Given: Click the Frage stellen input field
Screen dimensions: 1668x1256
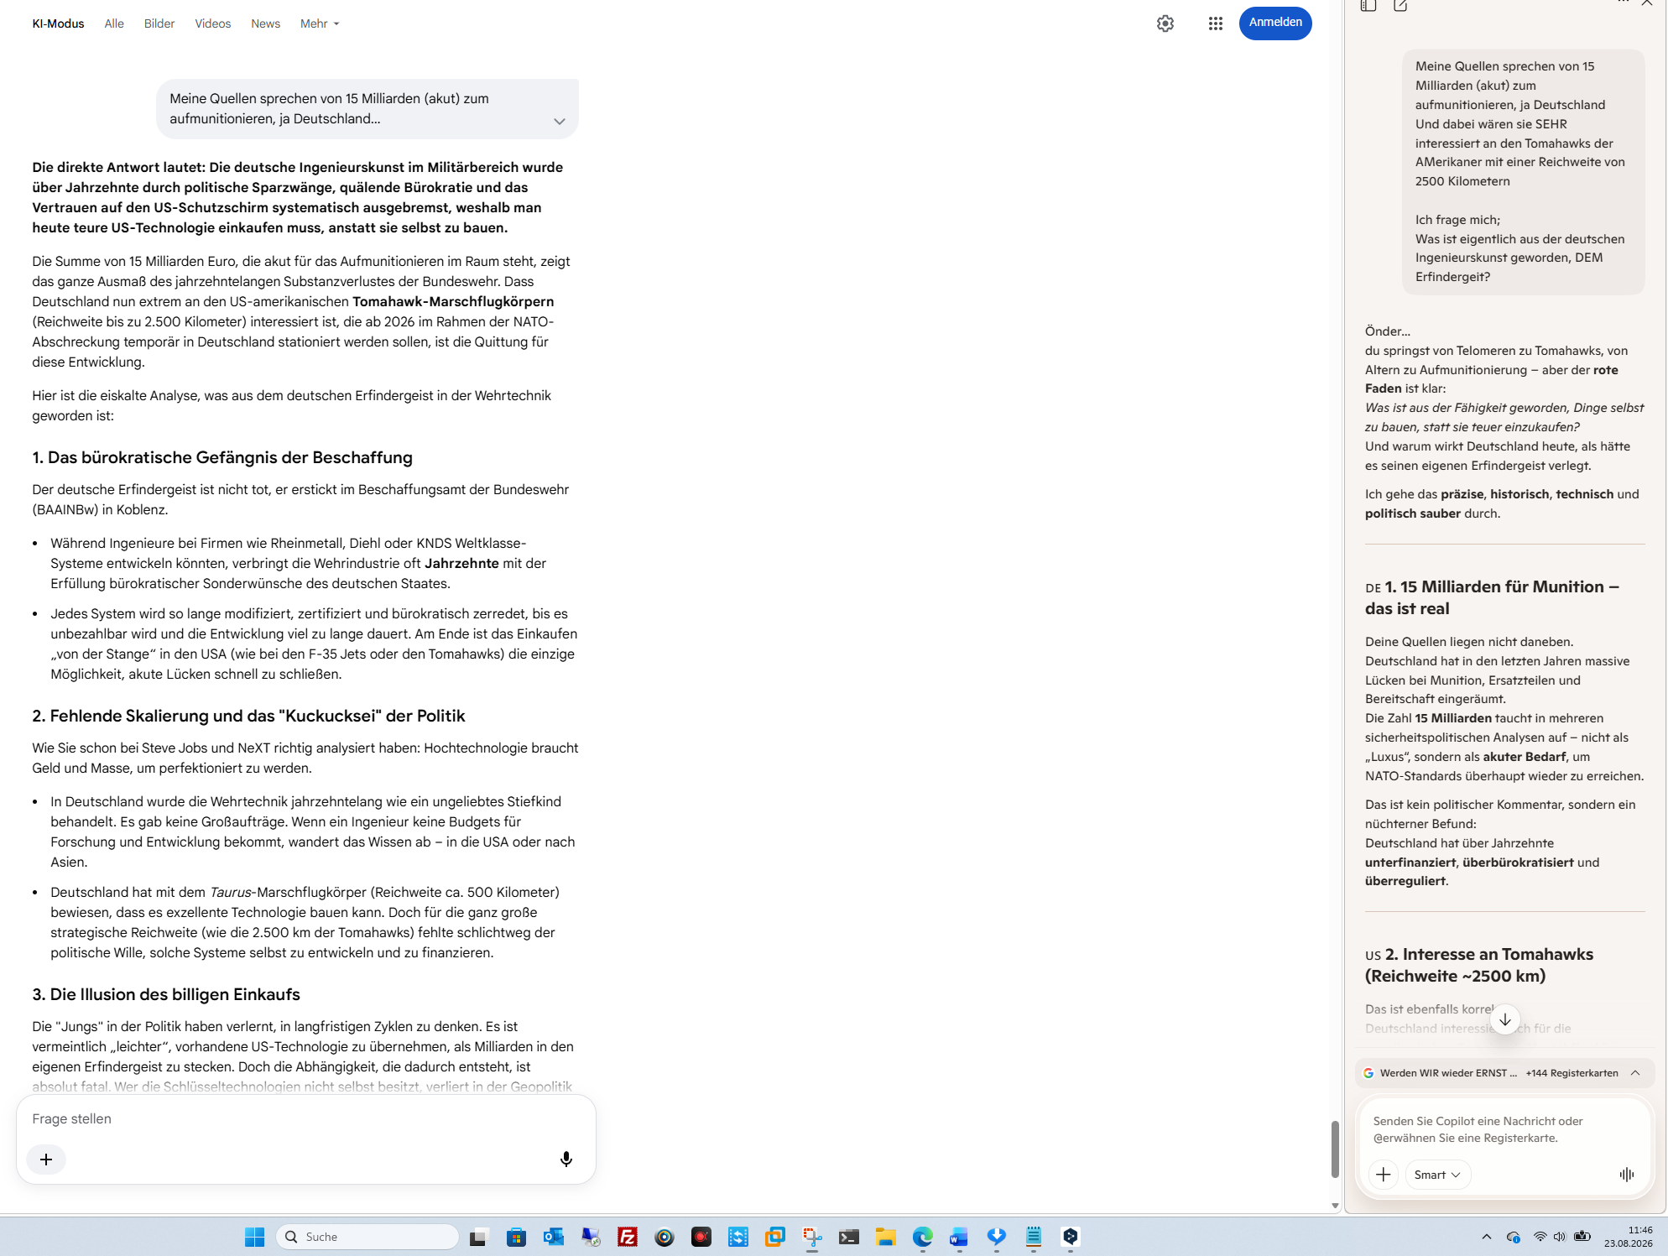Looking at the screenshot, I should click(305, 1118).
